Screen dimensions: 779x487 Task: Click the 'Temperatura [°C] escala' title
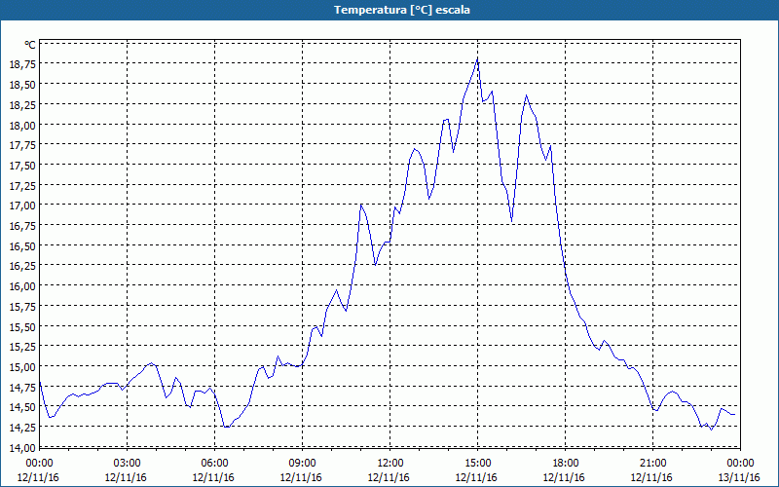coord(401,10)
